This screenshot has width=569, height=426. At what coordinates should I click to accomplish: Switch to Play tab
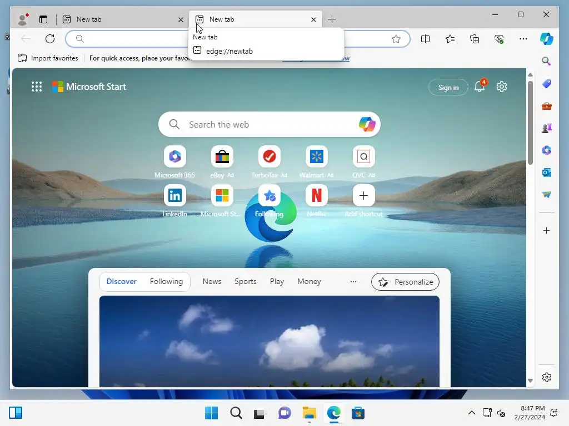click(x=277, y=281)
